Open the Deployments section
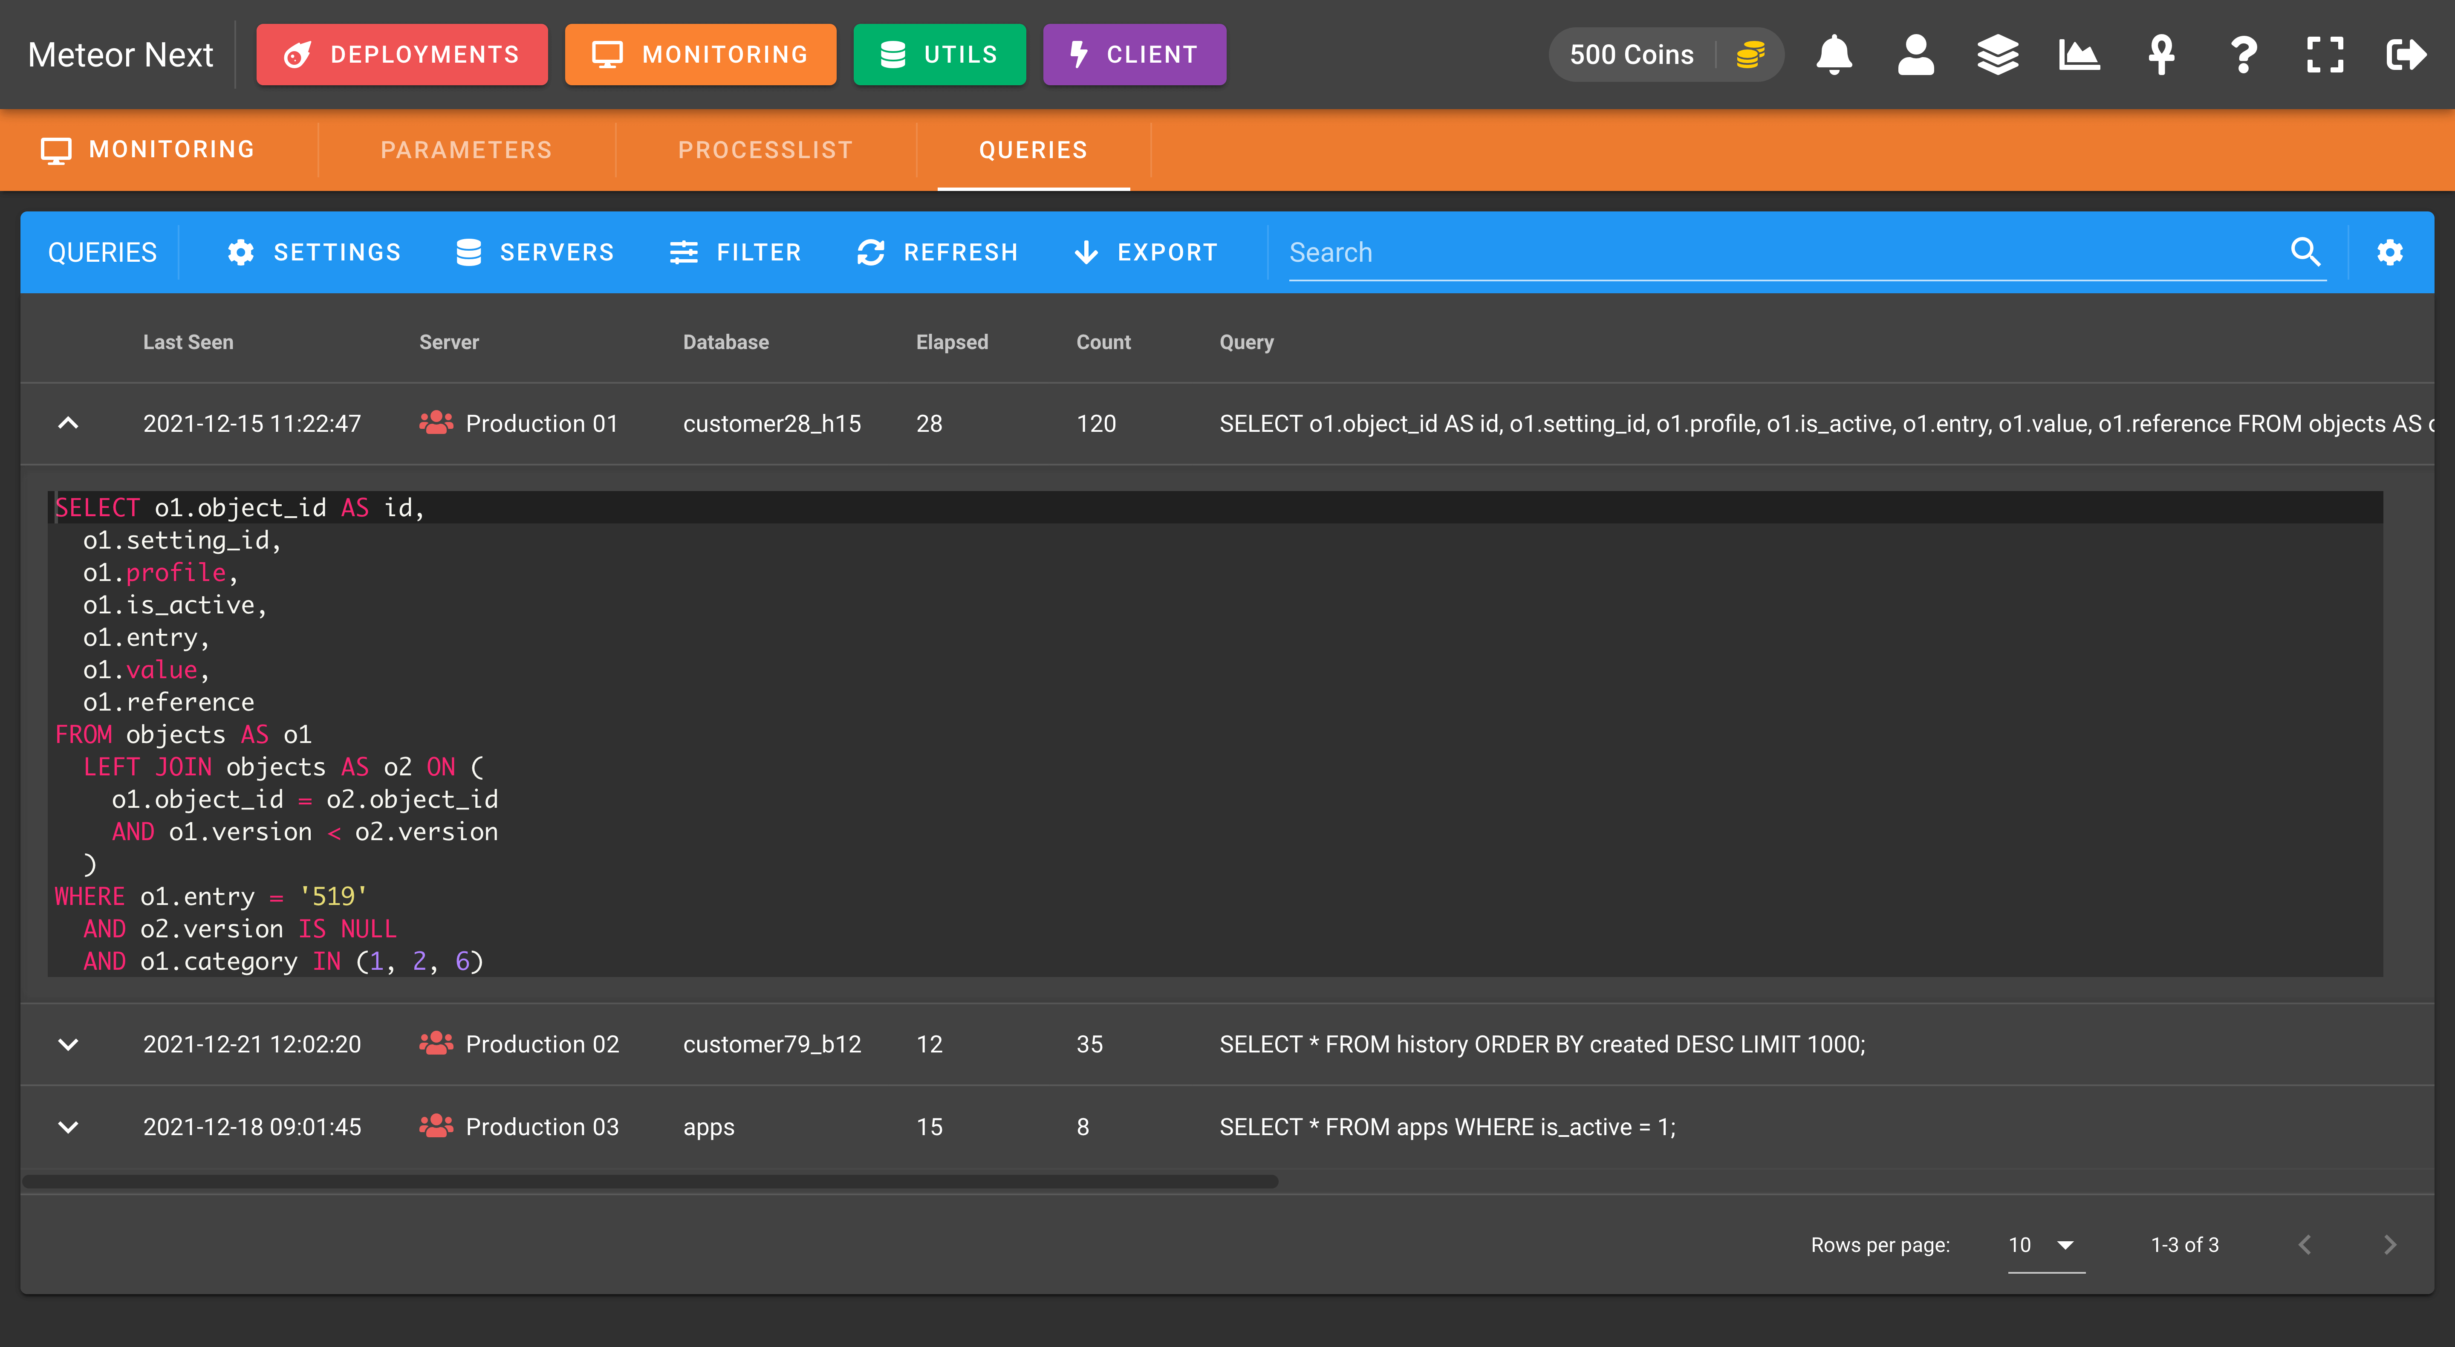This screenshot has width=2455, height=1347. (x=402, y=54)
